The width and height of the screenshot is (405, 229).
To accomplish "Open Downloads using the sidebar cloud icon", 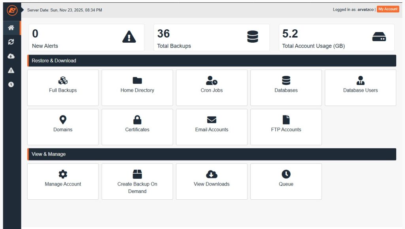I will coord(11,56).
